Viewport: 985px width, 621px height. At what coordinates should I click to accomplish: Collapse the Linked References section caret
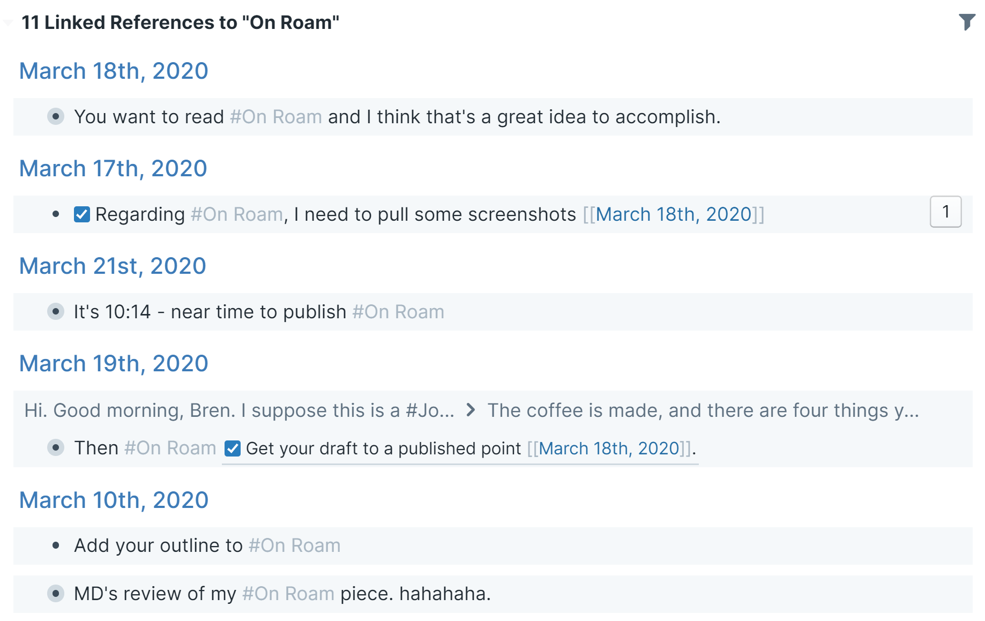point(8,23)
